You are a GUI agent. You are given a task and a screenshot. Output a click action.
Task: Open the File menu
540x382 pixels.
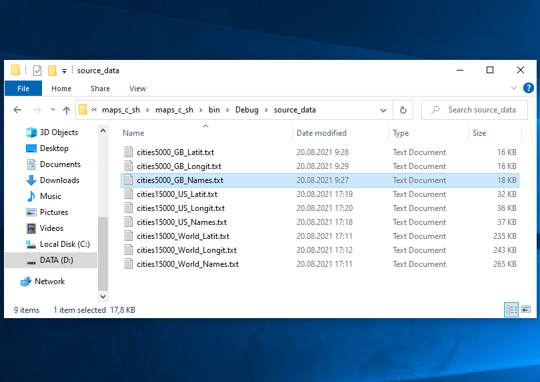tap(23, 89)
